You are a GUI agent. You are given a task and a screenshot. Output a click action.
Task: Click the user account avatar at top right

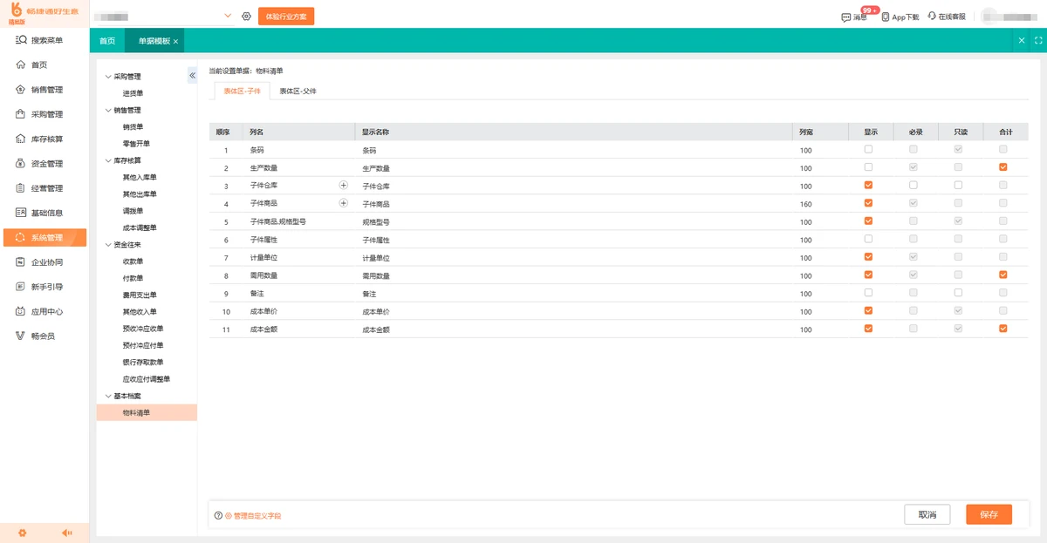989,16
